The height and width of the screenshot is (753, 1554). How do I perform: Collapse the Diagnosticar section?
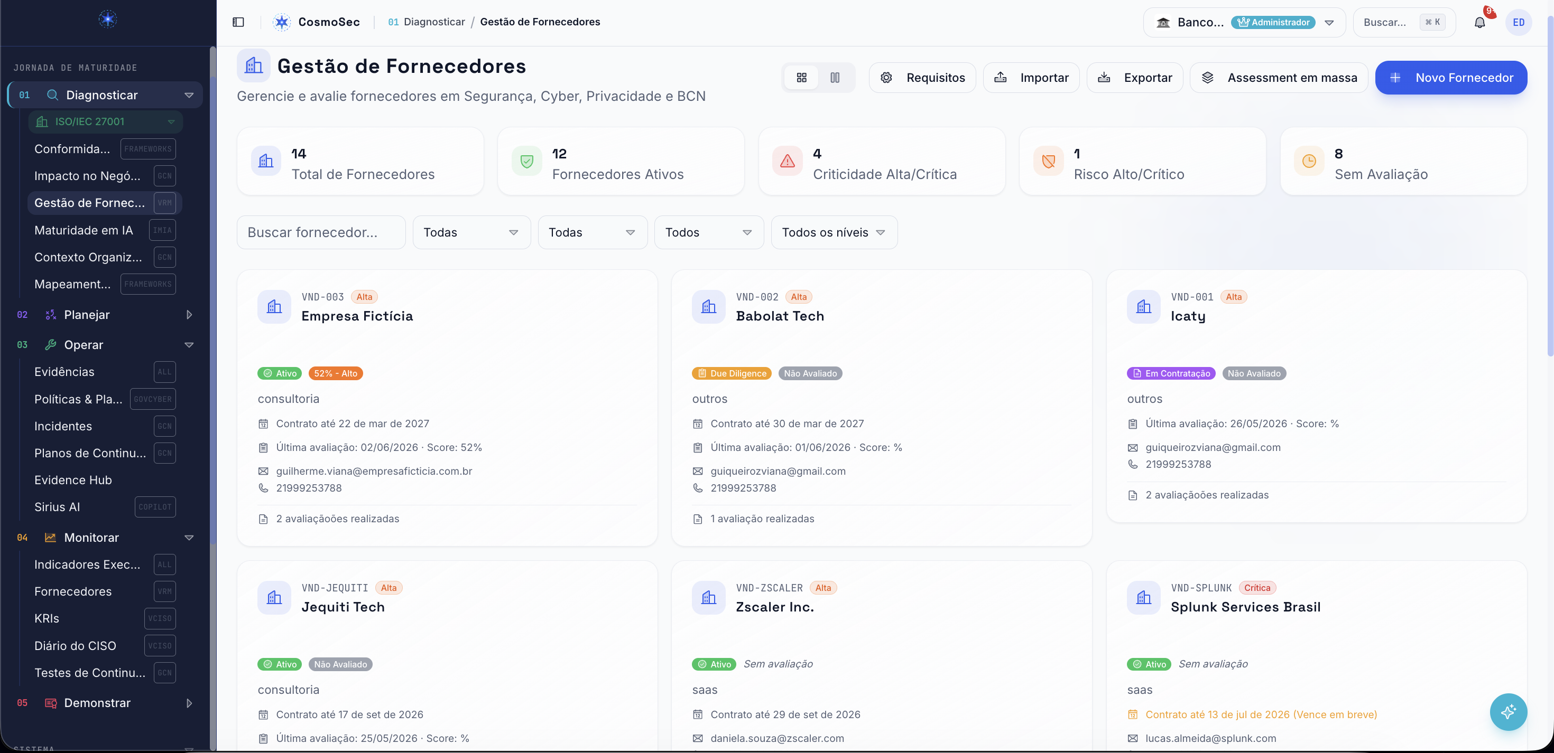point(189,95)
